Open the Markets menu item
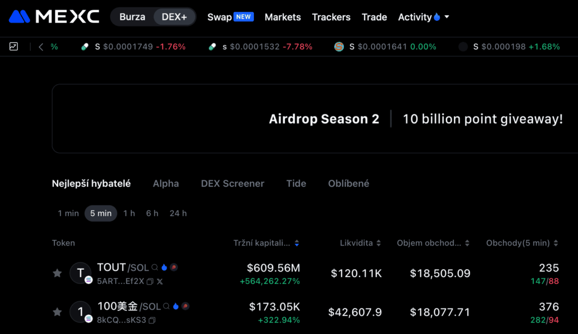578x334 pixels. click(x=283, y=17)
